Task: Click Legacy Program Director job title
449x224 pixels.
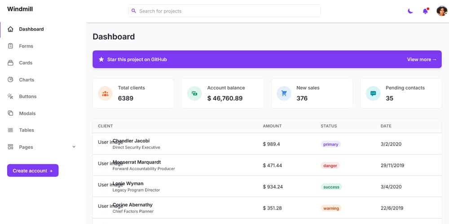Action: 136,190
